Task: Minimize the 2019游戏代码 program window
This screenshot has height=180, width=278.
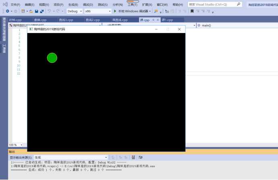Action: [x=156, y=29]
